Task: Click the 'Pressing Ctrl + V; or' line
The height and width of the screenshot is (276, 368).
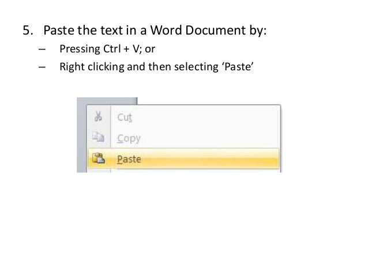Action: click(x=107, y=49)
